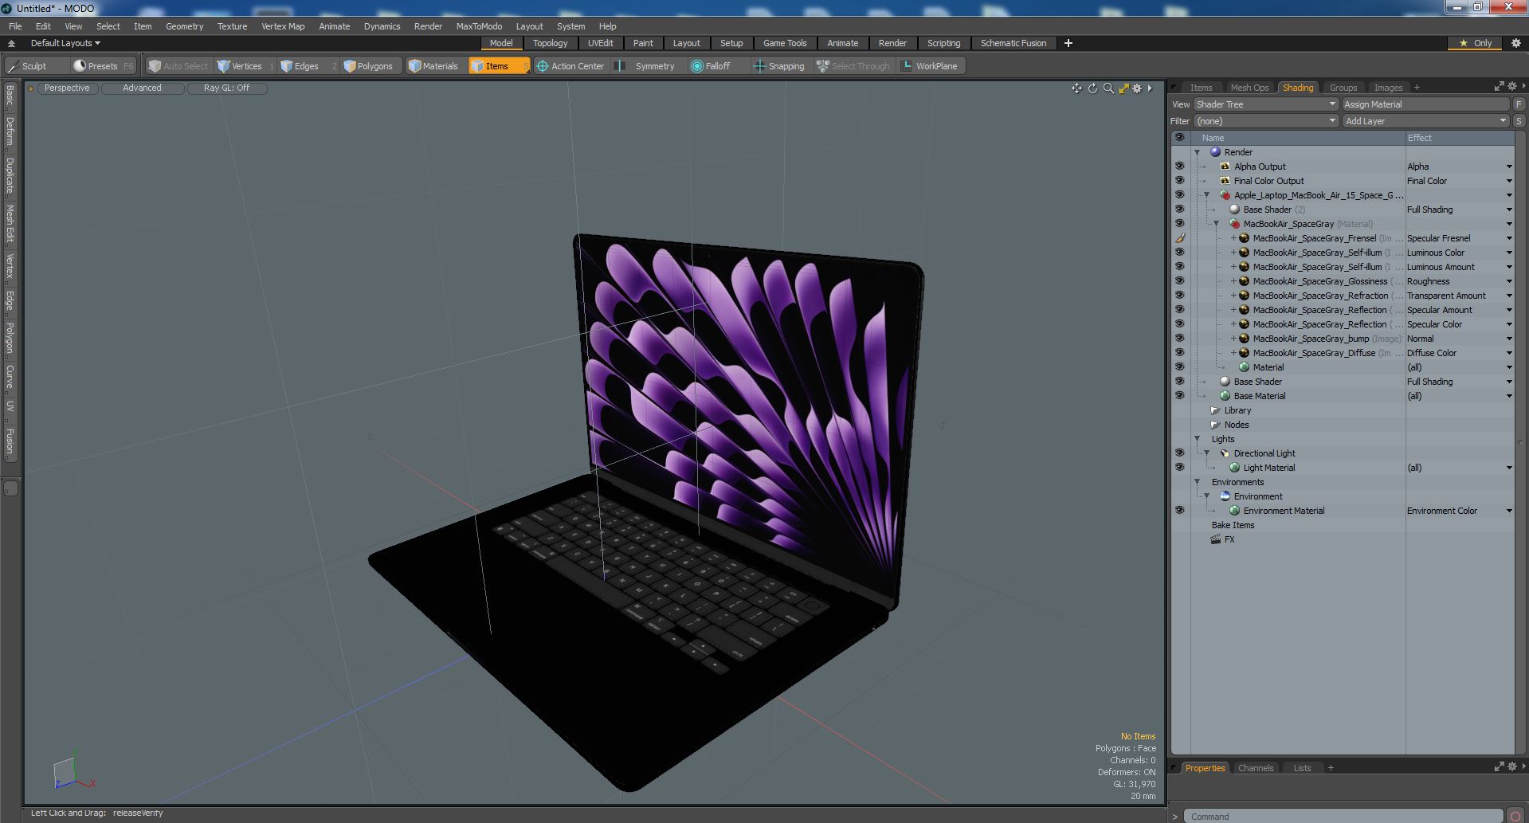Toggle the Only star button
The height and width of the screenshot is (823, 1529).
1476,43
